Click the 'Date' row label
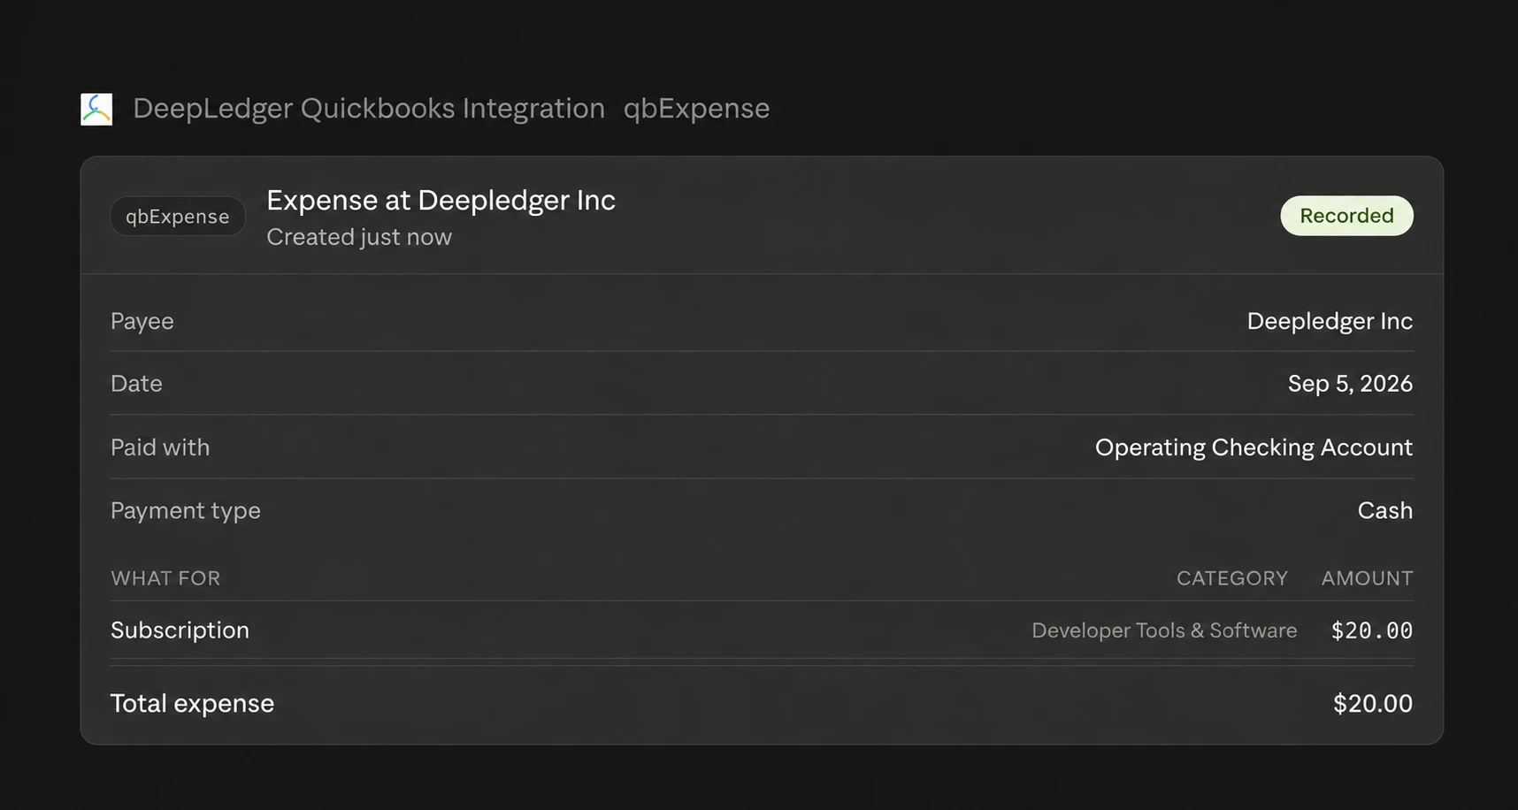The image size is (1518, 810). (x=136, y=384)
